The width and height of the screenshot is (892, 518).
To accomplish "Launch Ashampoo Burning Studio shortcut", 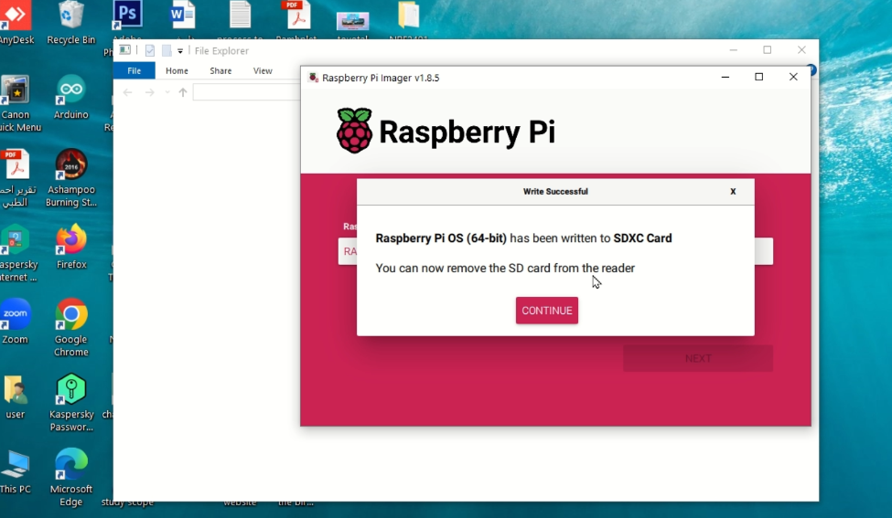I will tap(71, 179).
